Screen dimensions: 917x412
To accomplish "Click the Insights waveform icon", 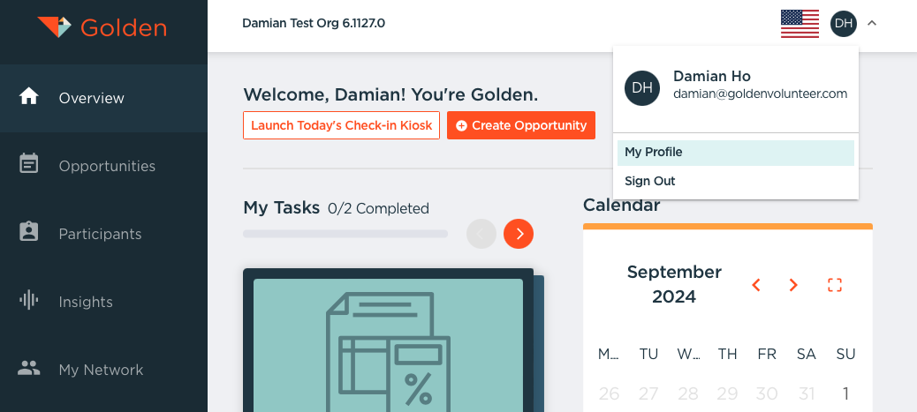I will click(x=29, y=301).
